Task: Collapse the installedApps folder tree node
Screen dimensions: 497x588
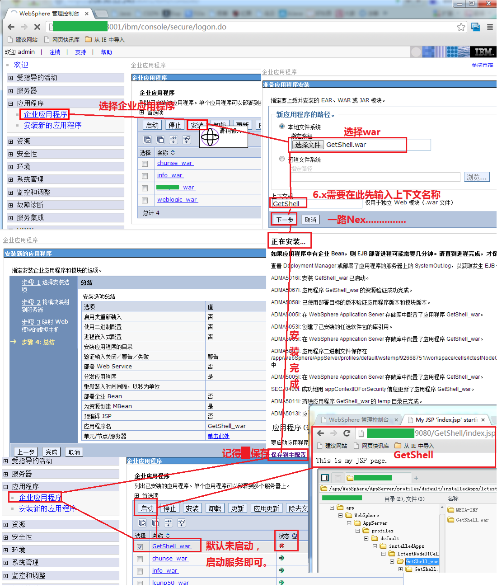Action: [x=375, y=546]
